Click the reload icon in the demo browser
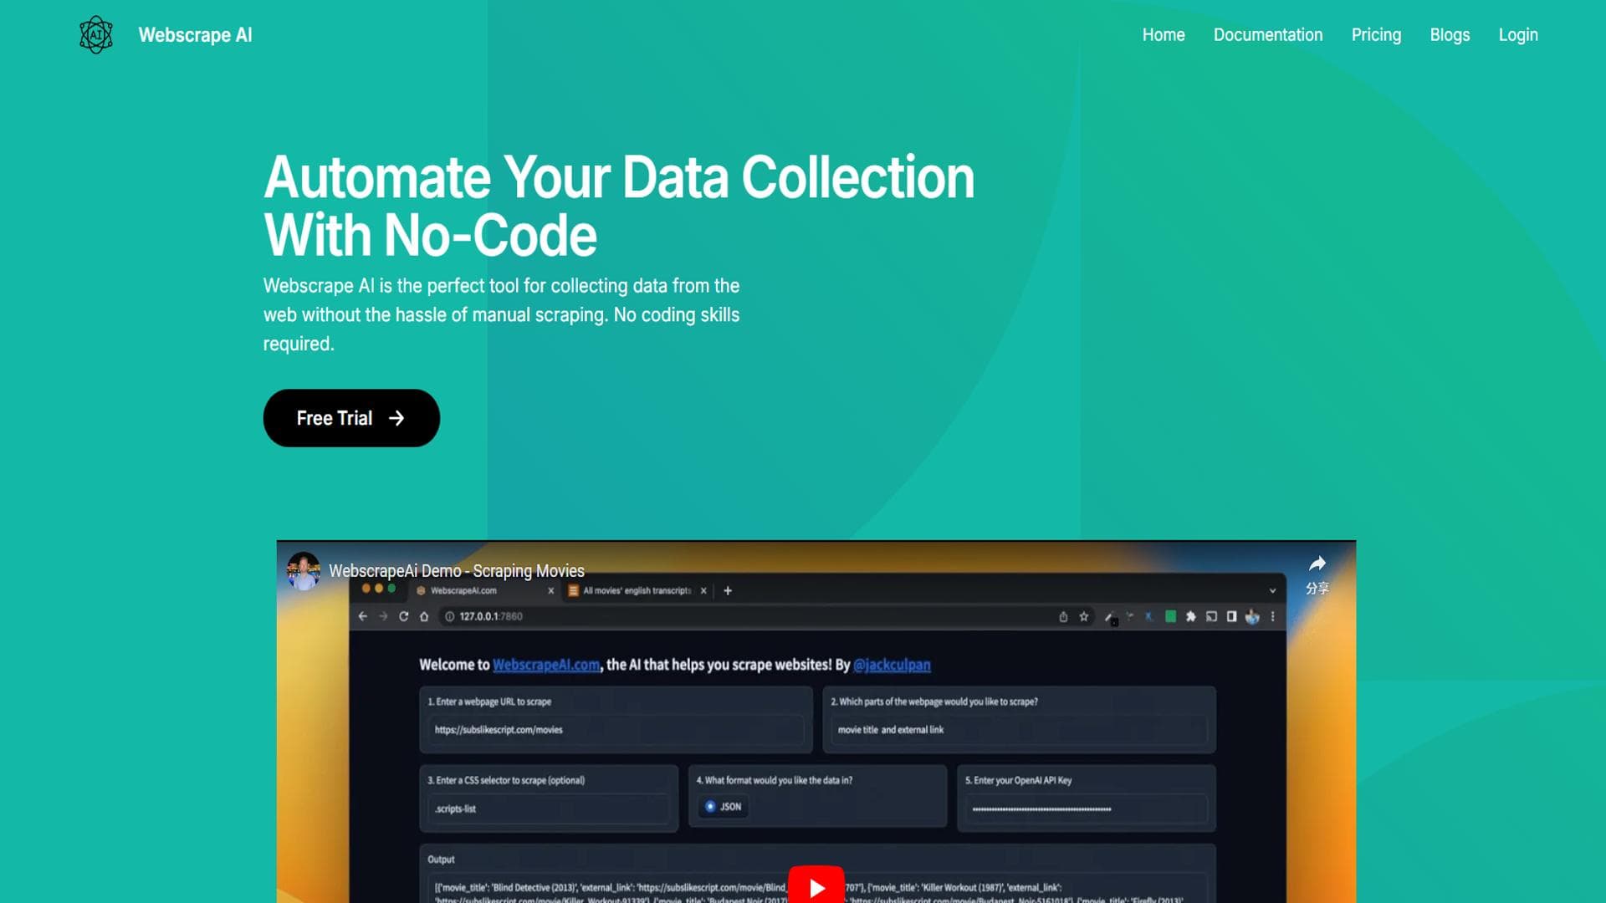The width and height of the screenshot is (1606, 903). [x=403, y=617]
